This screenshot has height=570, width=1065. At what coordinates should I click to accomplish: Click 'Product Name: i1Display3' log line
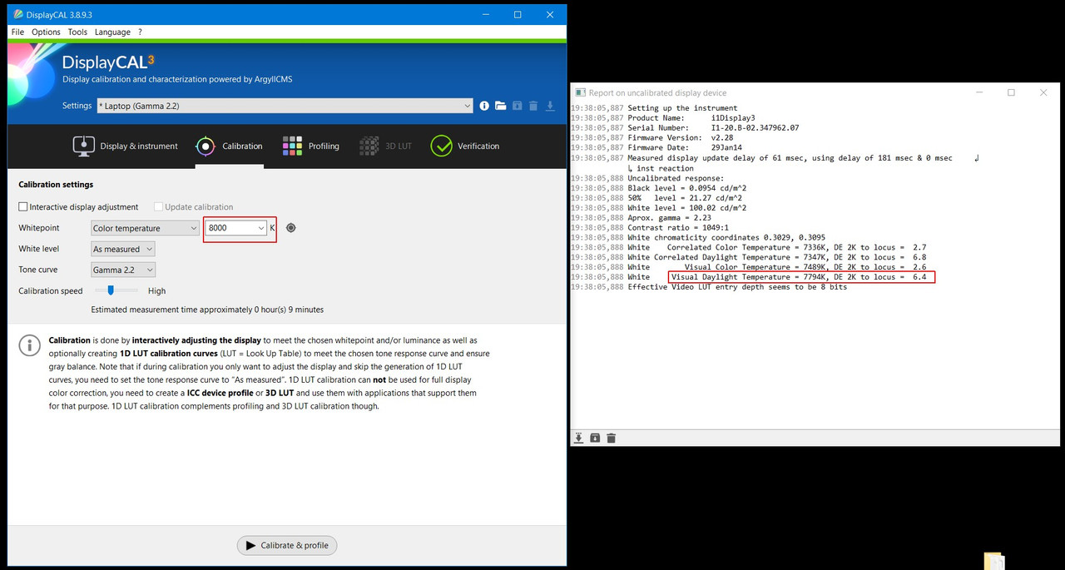tap(691, 117)
